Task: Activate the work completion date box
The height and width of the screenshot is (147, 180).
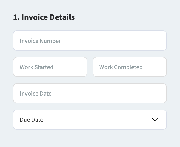Action: pos(129,67)
